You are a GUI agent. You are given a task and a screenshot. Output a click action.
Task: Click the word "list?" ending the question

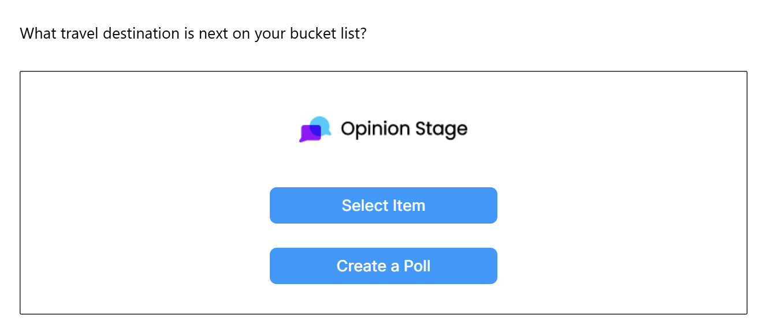click(351, 33)
